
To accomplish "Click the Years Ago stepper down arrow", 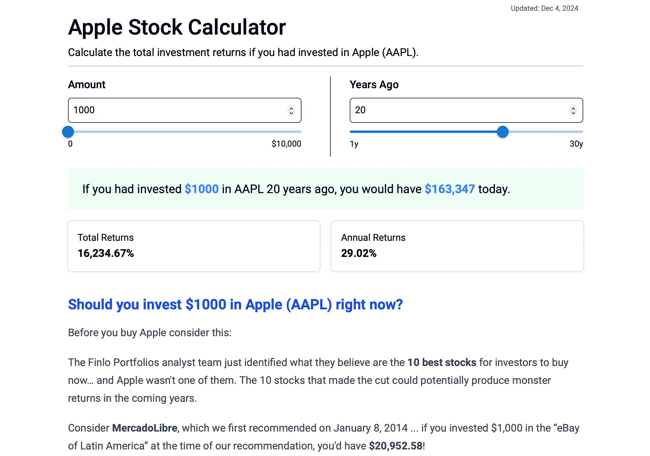I will point(573,113).
